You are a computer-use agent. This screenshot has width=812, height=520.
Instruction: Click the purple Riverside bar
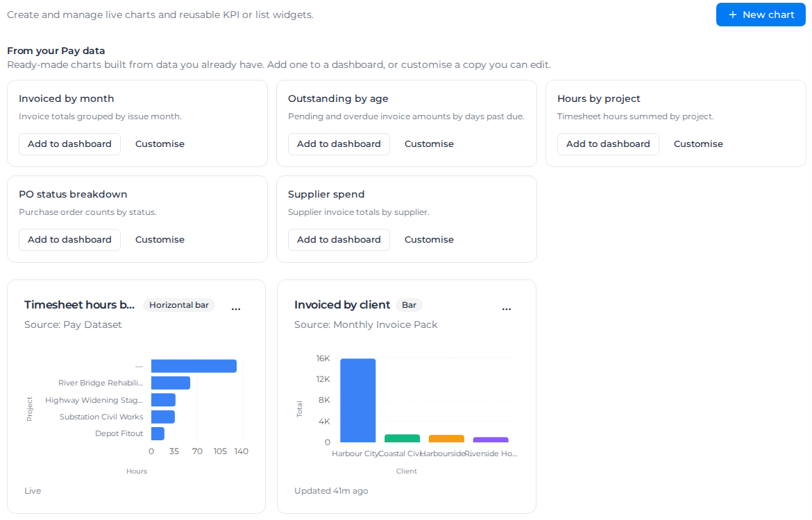491,440
